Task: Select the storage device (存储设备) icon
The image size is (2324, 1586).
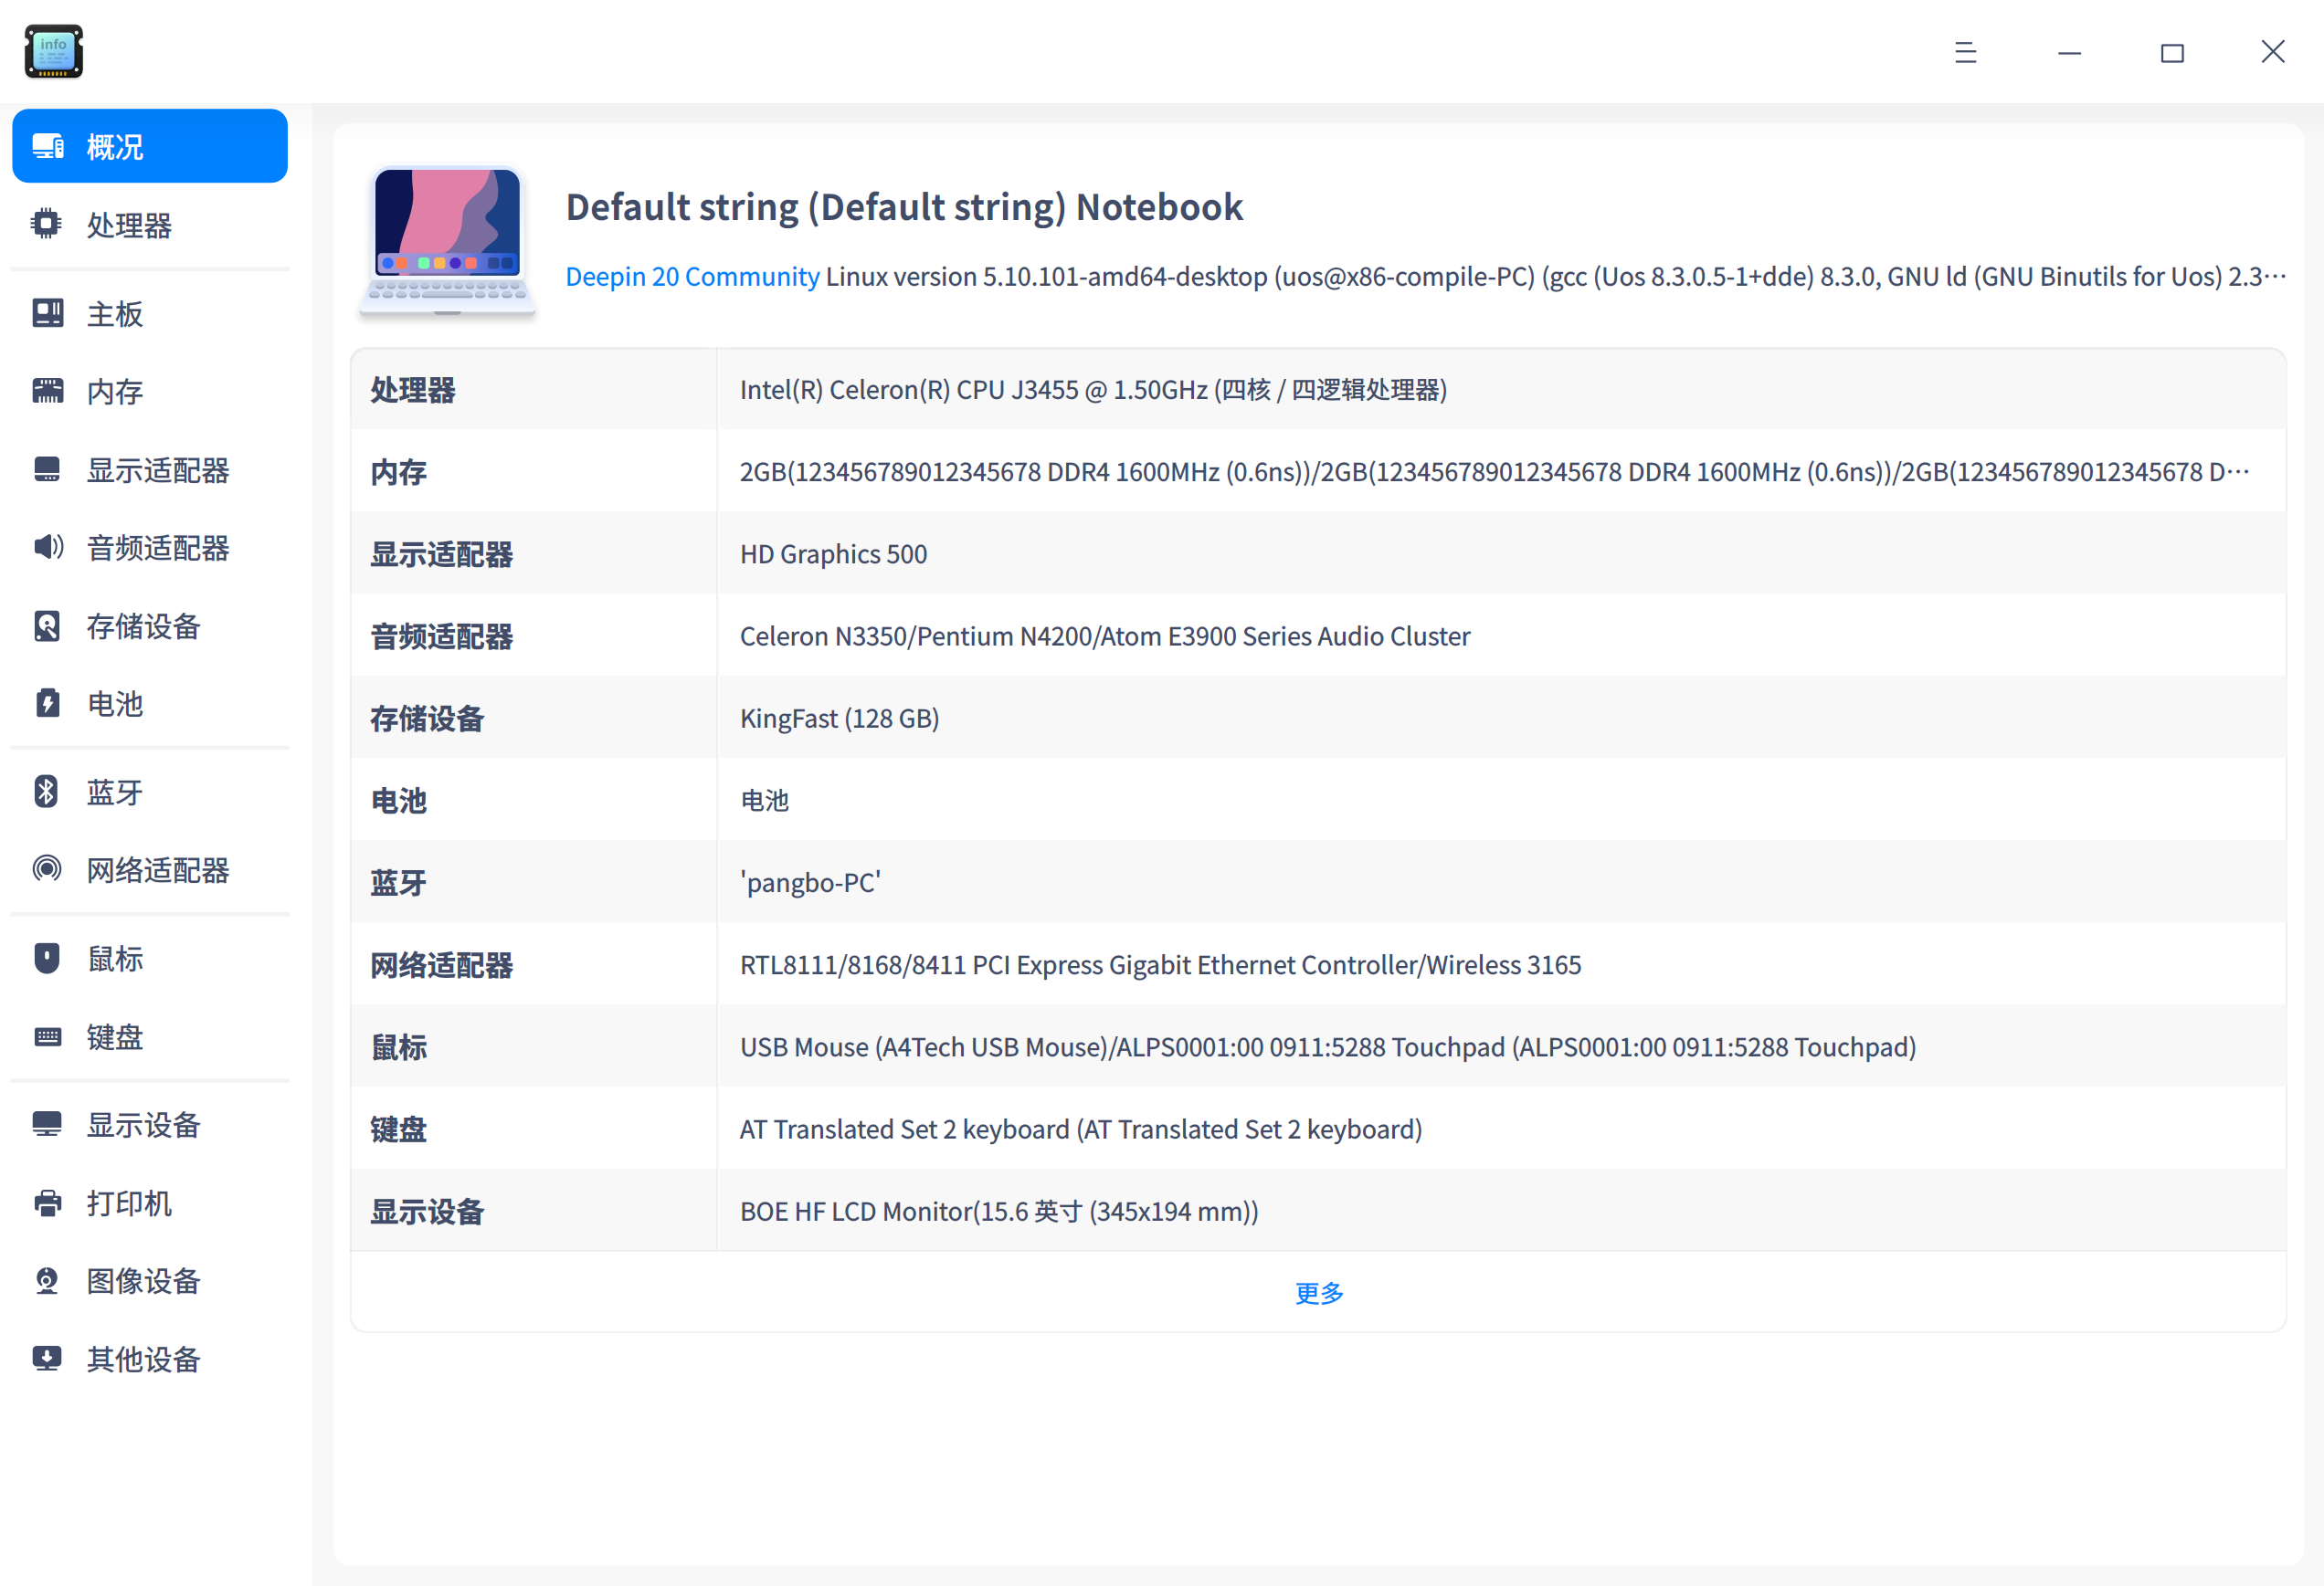Action: point(47,625)
